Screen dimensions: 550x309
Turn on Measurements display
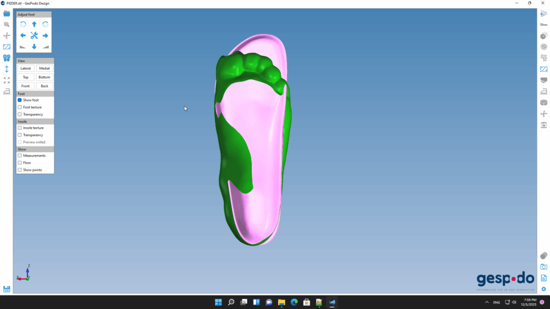pos(20,156)
